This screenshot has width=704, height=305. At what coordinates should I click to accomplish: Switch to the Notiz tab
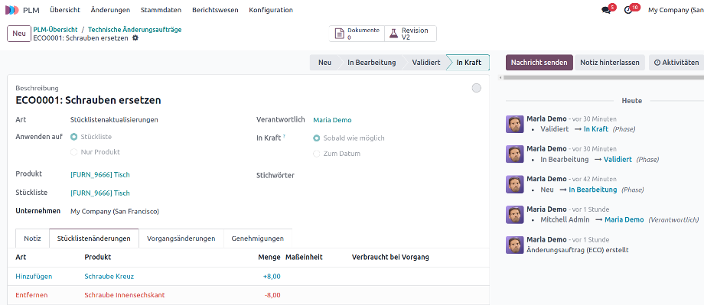(x=32, y=238)
